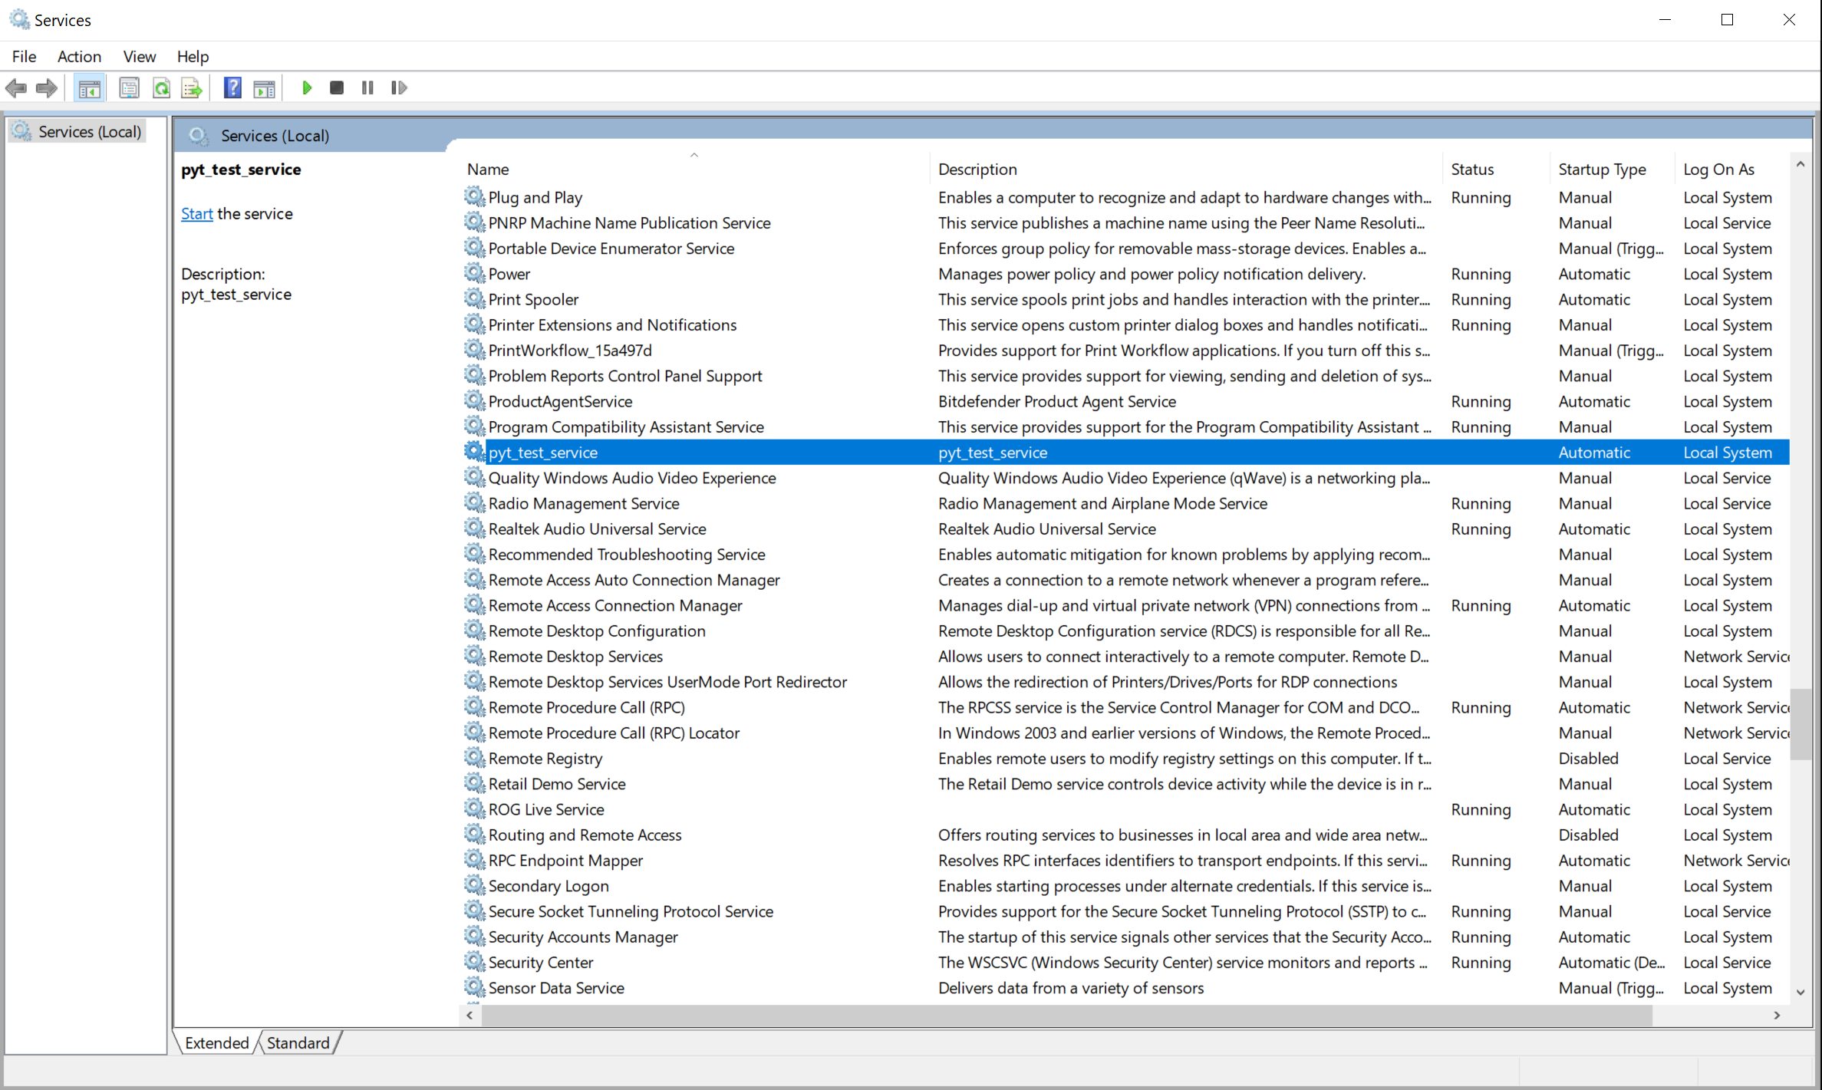Click the gear icon beside Retail Demo Service
This screenshot has height=1090, width=1822.
(x=475, y=782)
